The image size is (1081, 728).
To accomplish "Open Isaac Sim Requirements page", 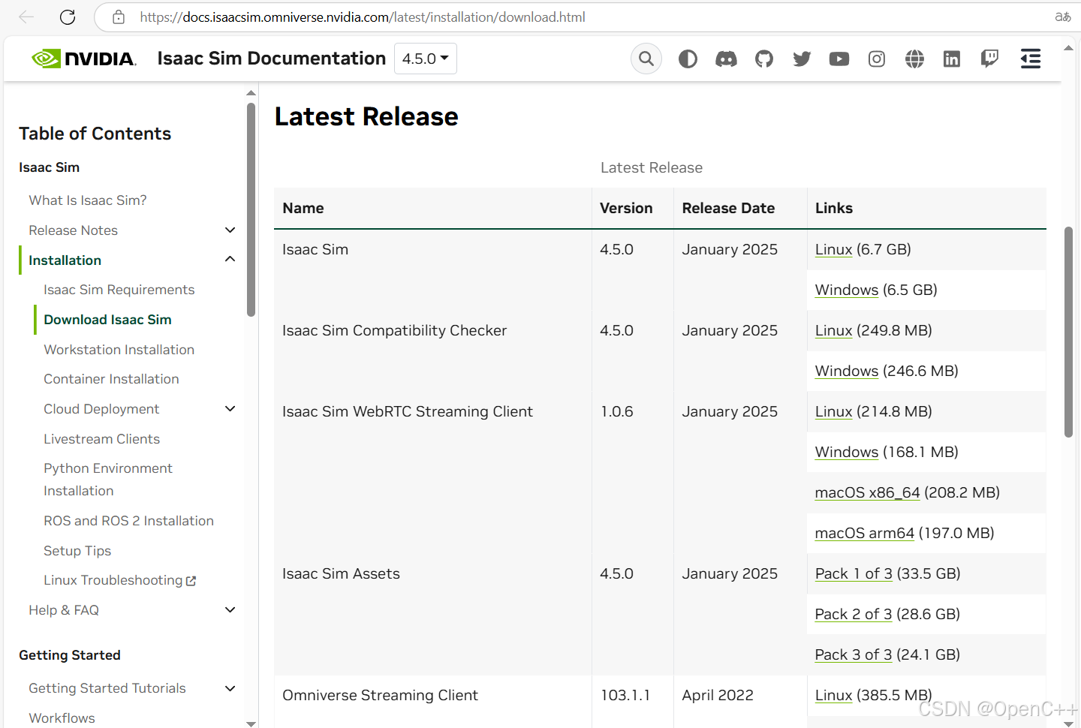I will point(119,290).
